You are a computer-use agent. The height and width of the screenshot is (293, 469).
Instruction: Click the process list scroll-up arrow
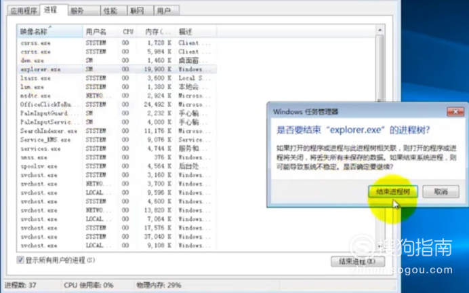[x=380, y=30]
